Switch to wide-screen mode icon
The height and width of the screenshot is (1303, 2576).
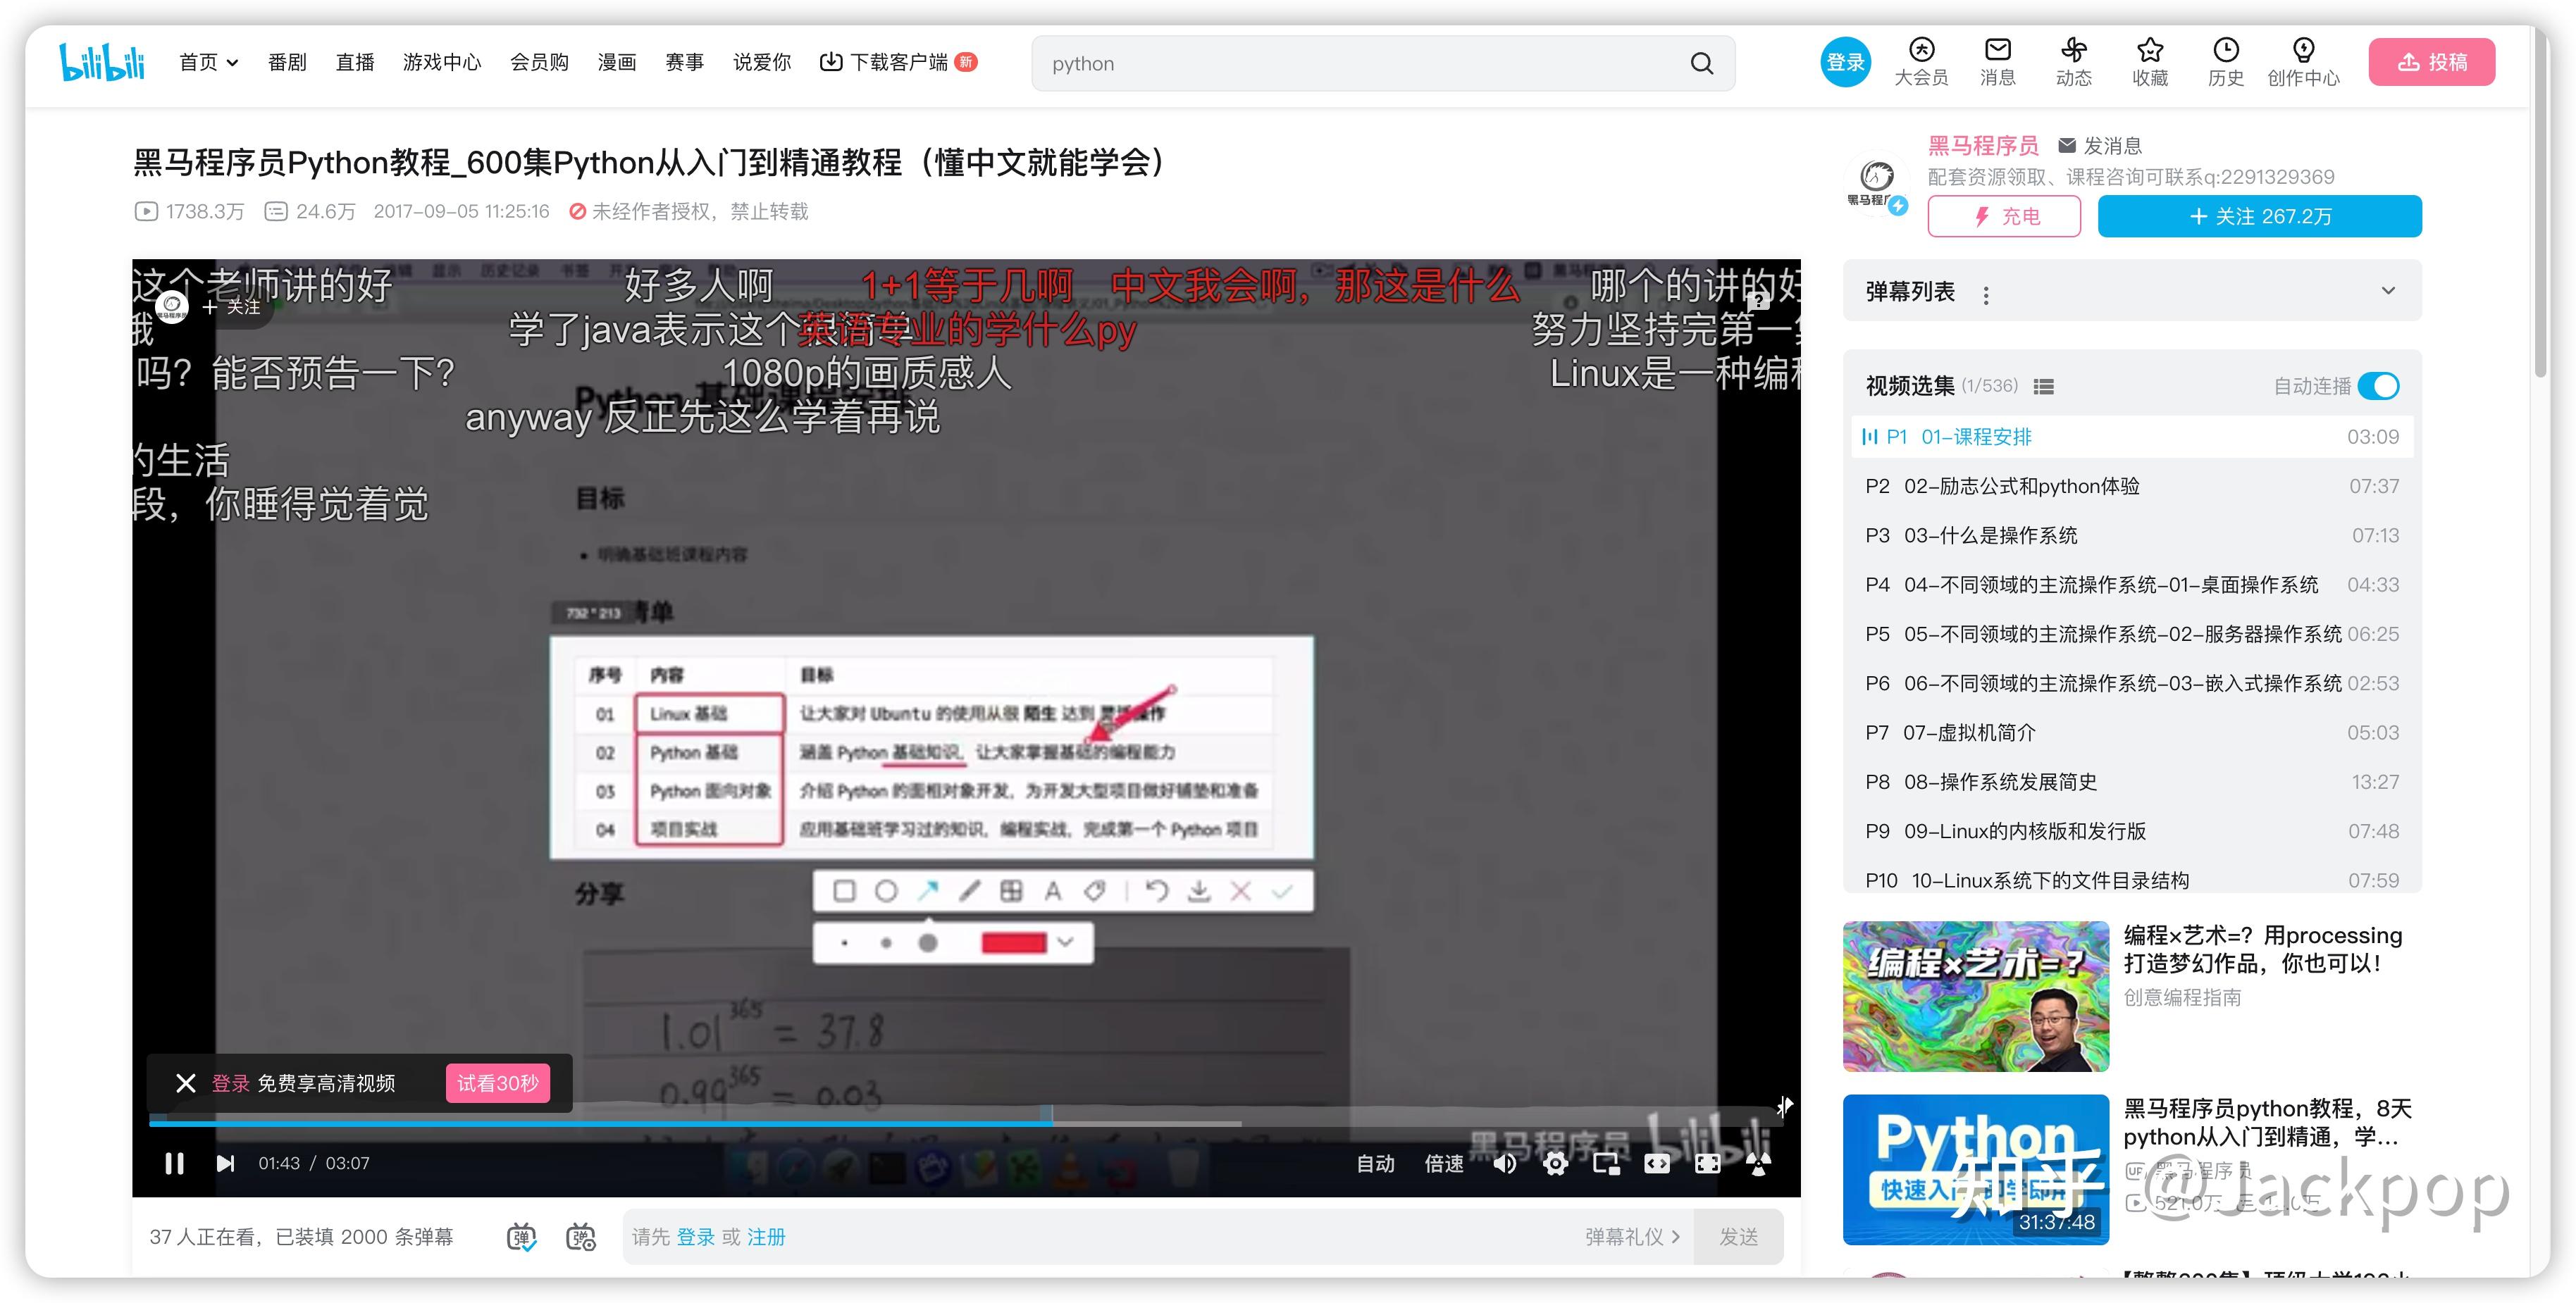[1657, 1163]
